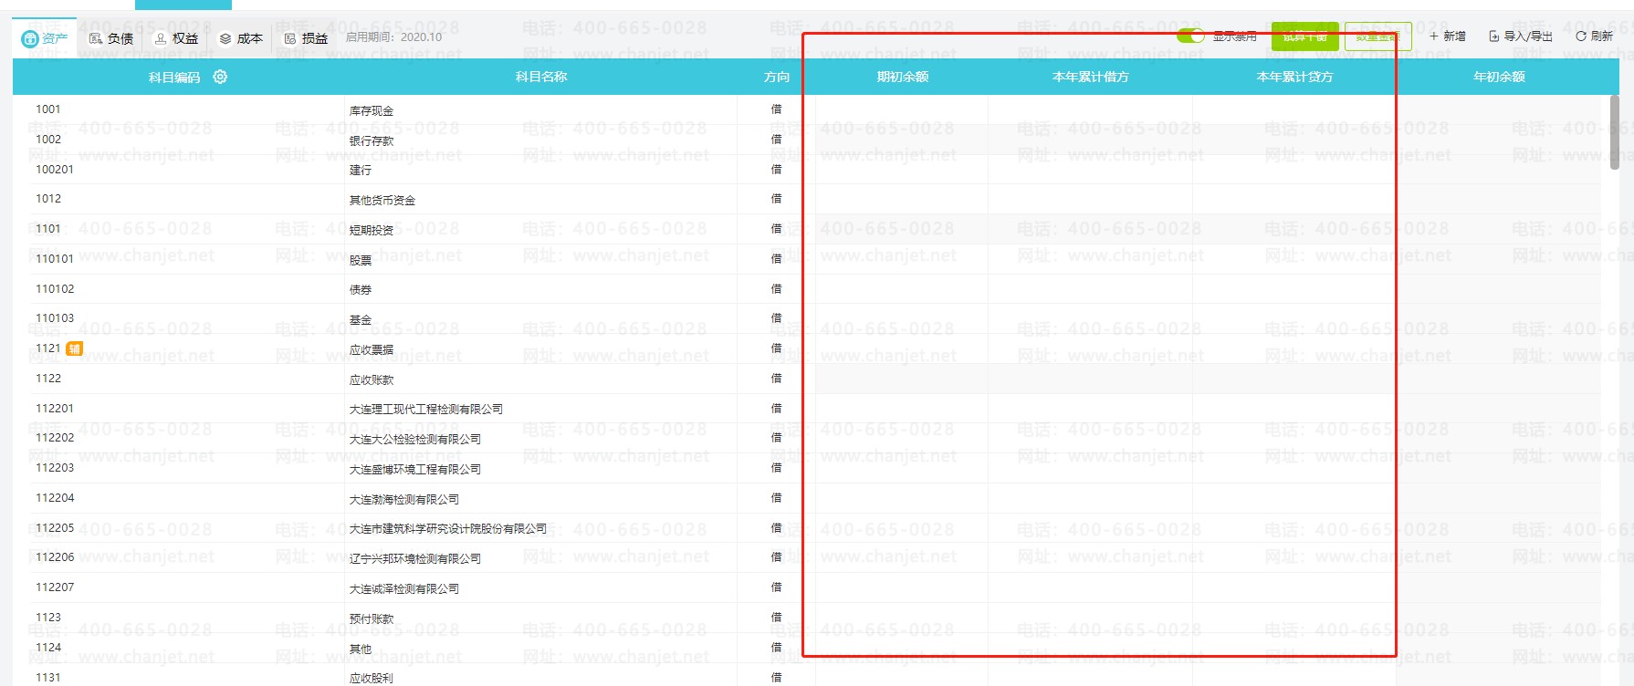Switch to the 资产 tab

click(x=45, y=37)
